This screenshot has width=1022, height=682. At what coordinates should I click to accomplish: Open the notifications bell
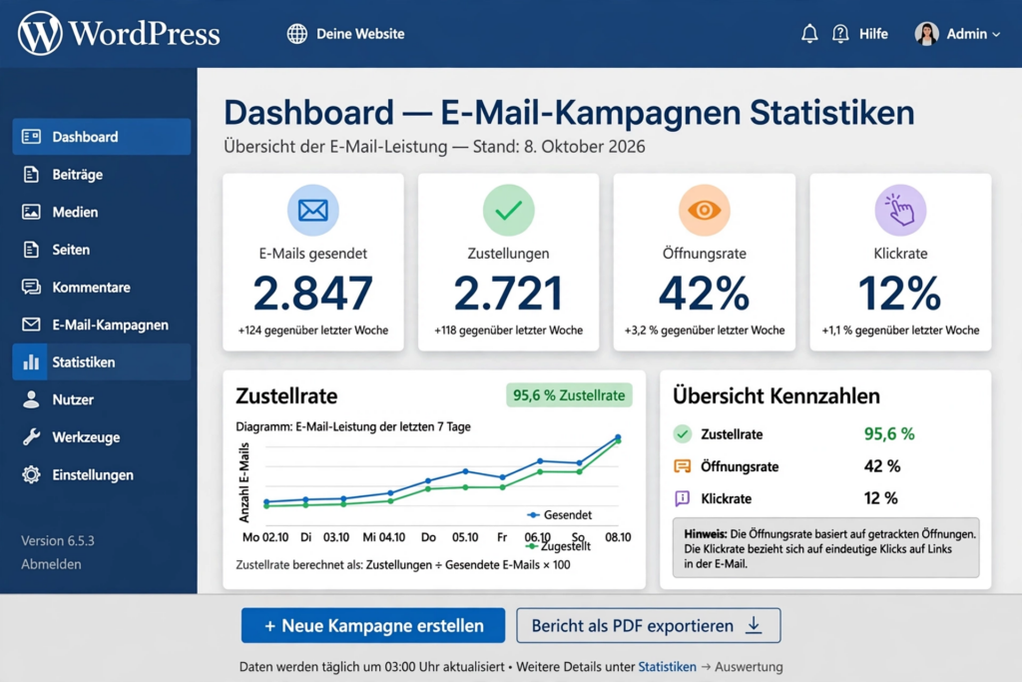point(809,34)
